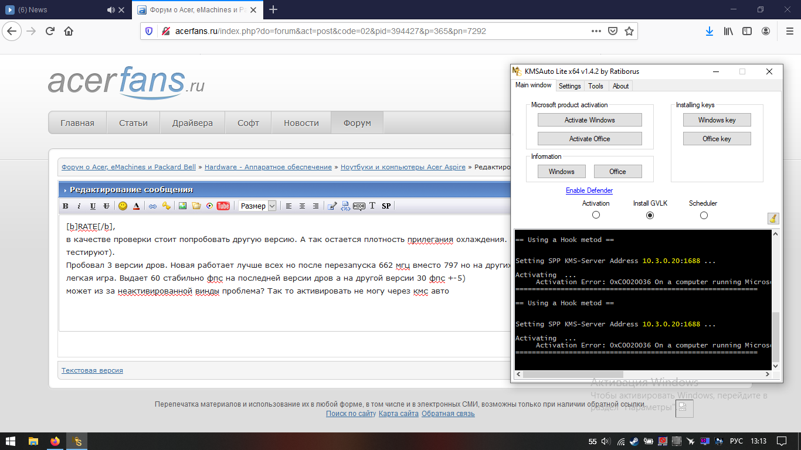Image resolution: width=801 pixels, height=450 pixels.
Task: Select the Activation radio button
Action: pos(596,215)
